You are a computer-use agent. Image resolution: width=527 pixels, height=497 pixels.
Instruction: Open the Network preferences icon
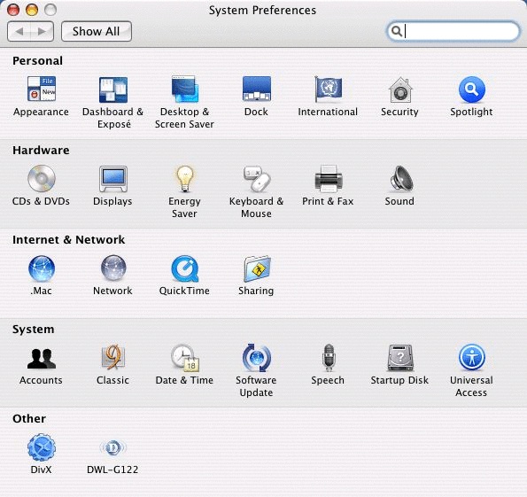113,268
